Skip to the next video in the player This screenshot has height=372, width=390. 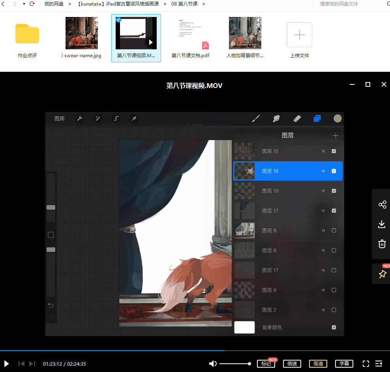click(x=32, y=364)
